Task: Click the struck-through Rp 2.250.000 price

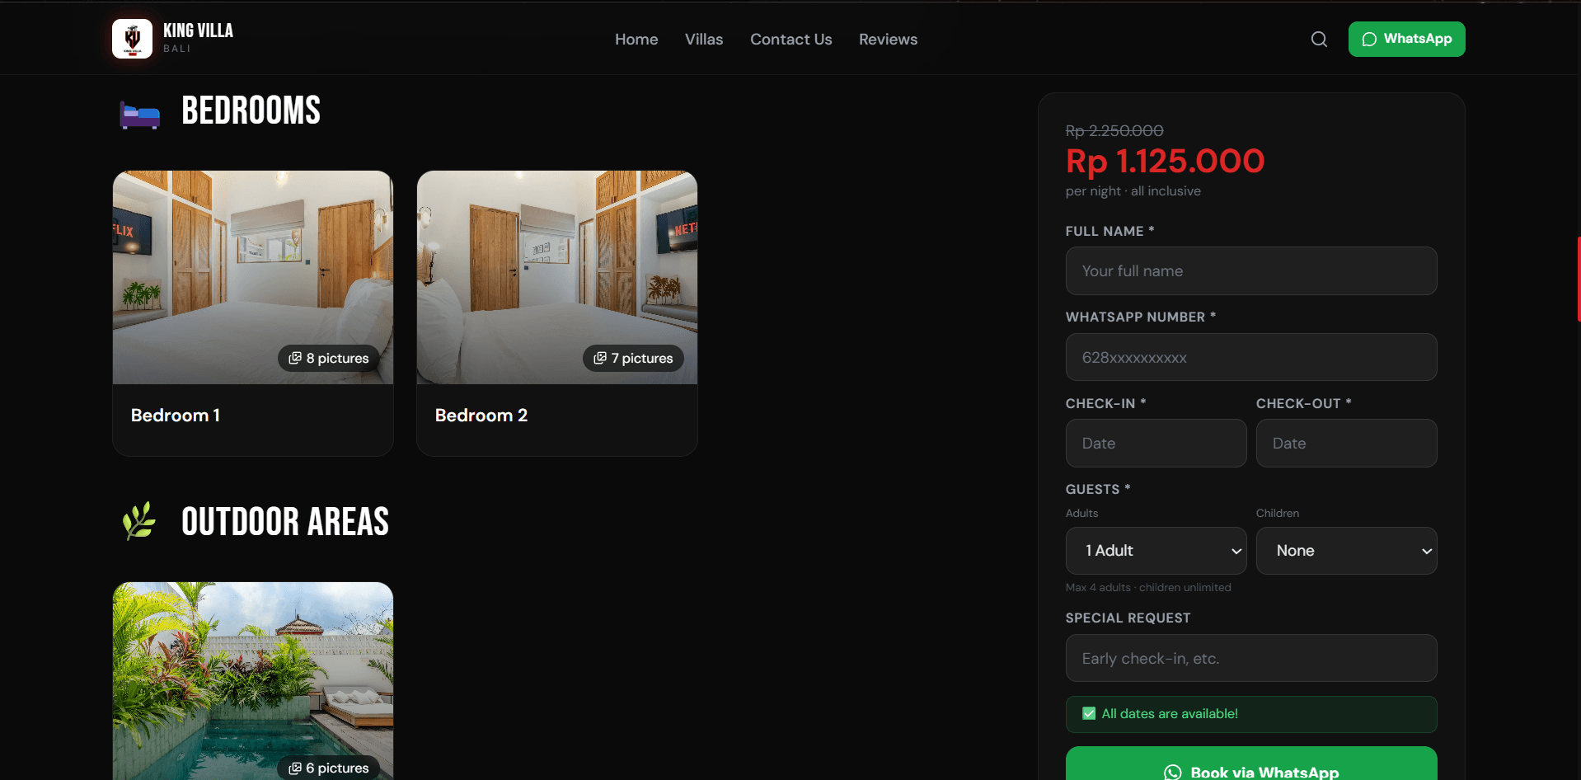Action: click(x=1114, y=130)
